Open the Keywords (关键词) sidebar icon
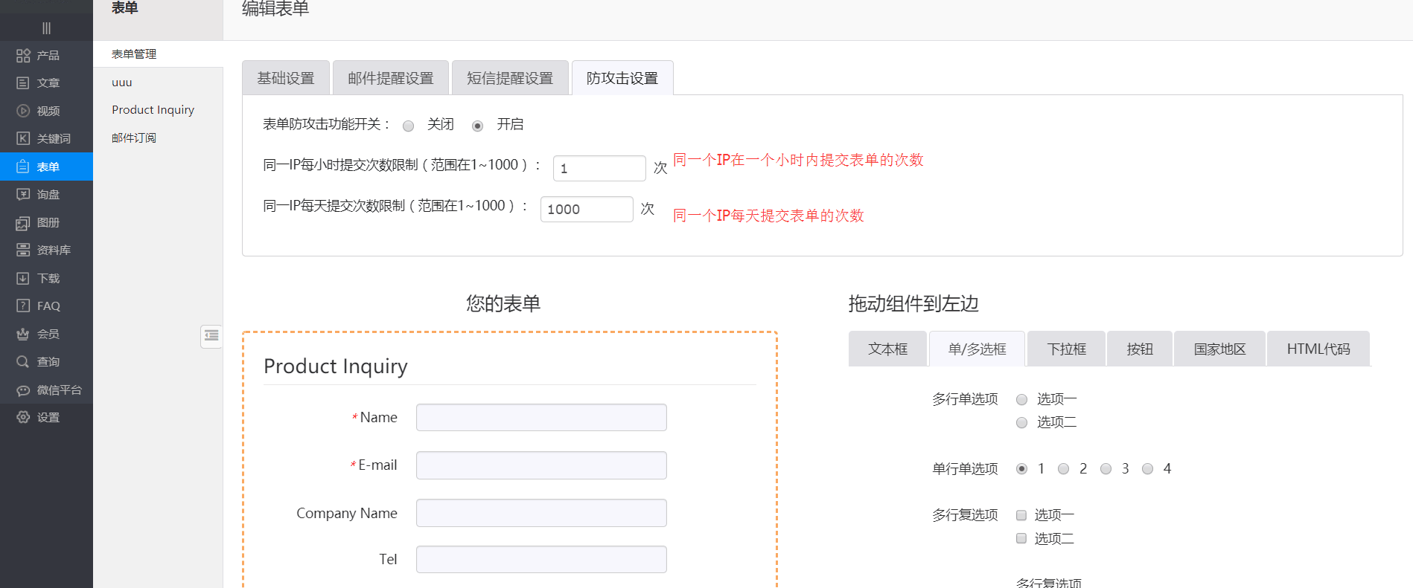 tap(23, 139)
